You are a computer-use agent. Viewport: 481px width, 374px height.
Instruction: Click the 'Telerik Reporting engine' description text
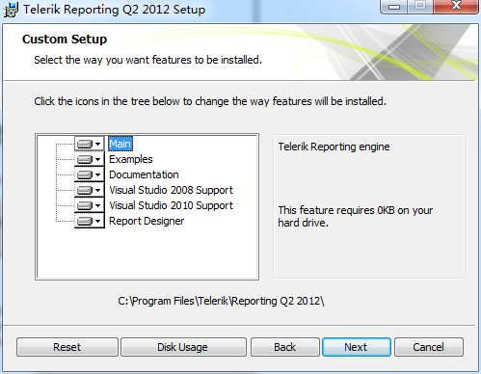(x=334, y=147)
